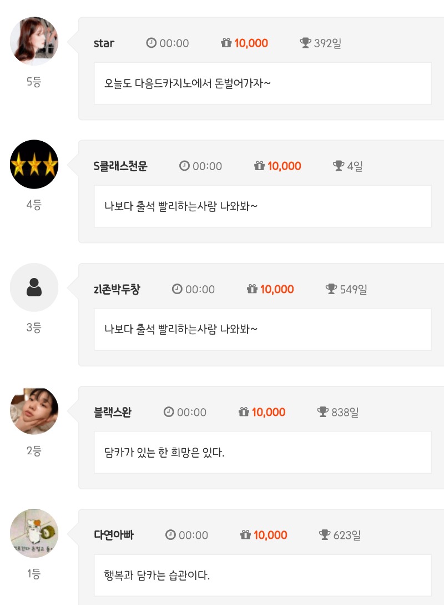444x605 pixels.
Task: Click the trophy icon next to 838일
Action: coord(323,412)
